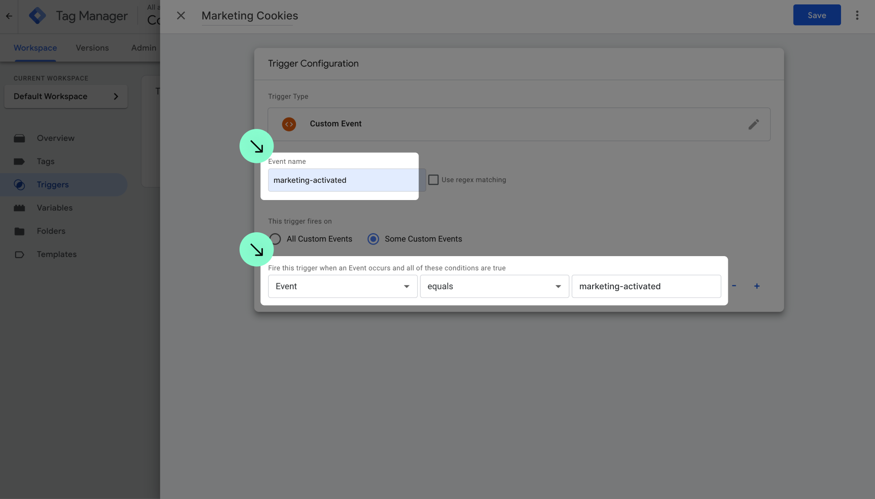Open Tags in the sidebar
The width and height of the screenshot is (875, 499).
click(x=46, y=162)
